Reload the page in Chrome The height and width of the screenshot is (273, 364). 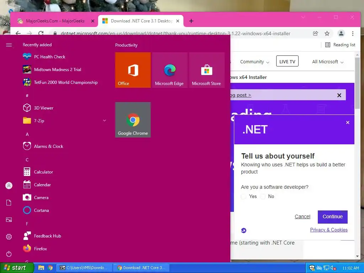[x=41, y=33]
